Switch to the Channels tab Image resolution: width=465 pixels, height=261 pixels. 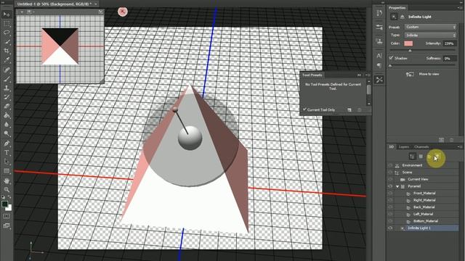tap(421, 146)
